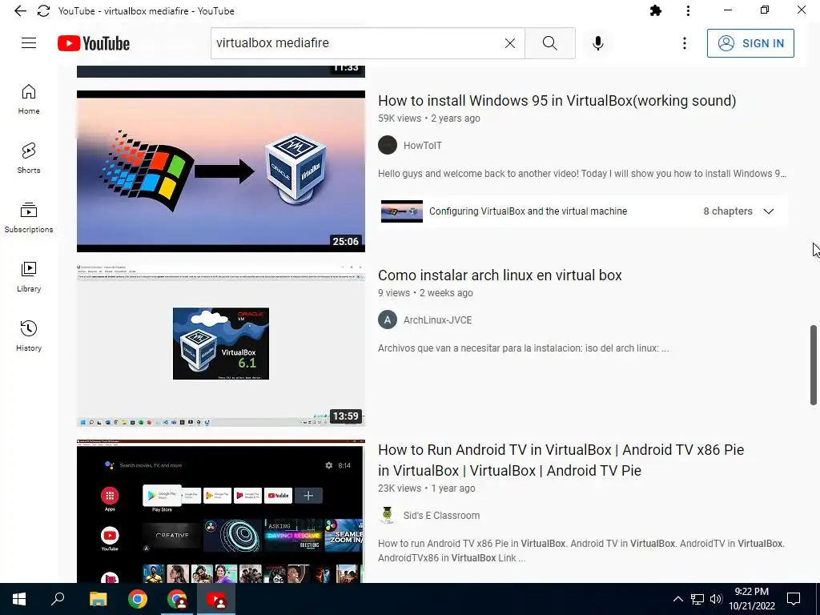Sign in with the SIGN IN button
Image resolution: width=820 pixels, height=615 pixels.
point(750,43)
